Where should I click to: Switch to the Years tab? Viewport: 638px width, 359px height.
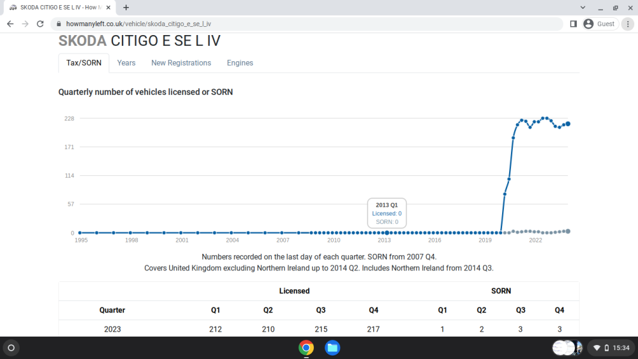(x=126, y=63)
